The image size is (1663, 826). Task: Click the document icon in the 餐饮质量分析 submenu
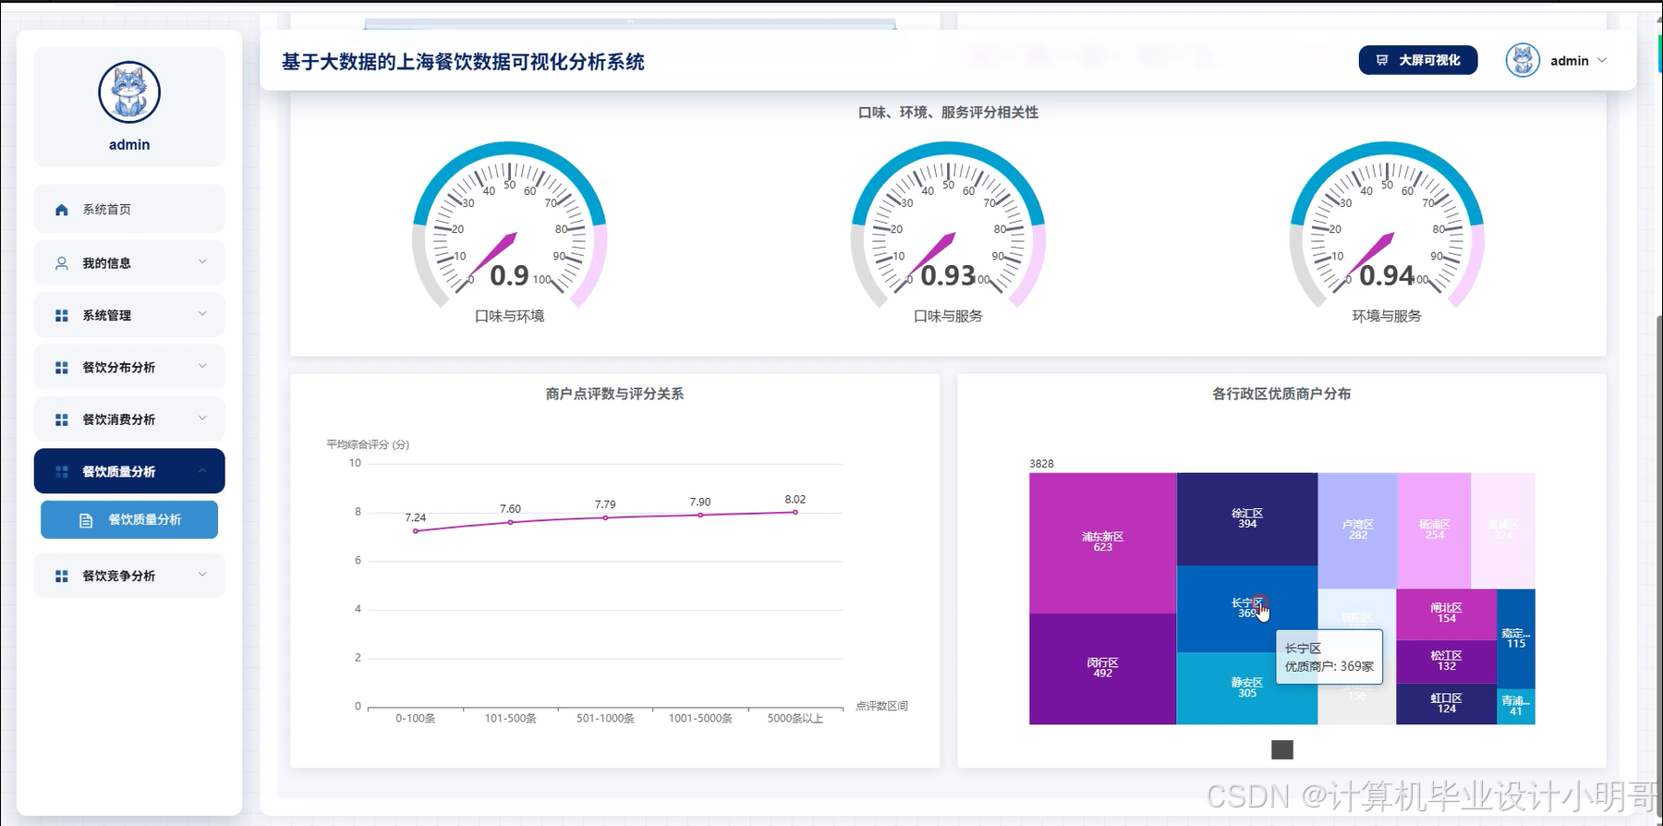coord(86,520)
